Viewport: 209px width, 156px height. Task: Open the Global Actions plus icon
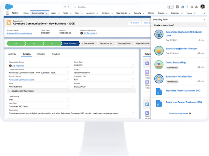coord(177,7)
